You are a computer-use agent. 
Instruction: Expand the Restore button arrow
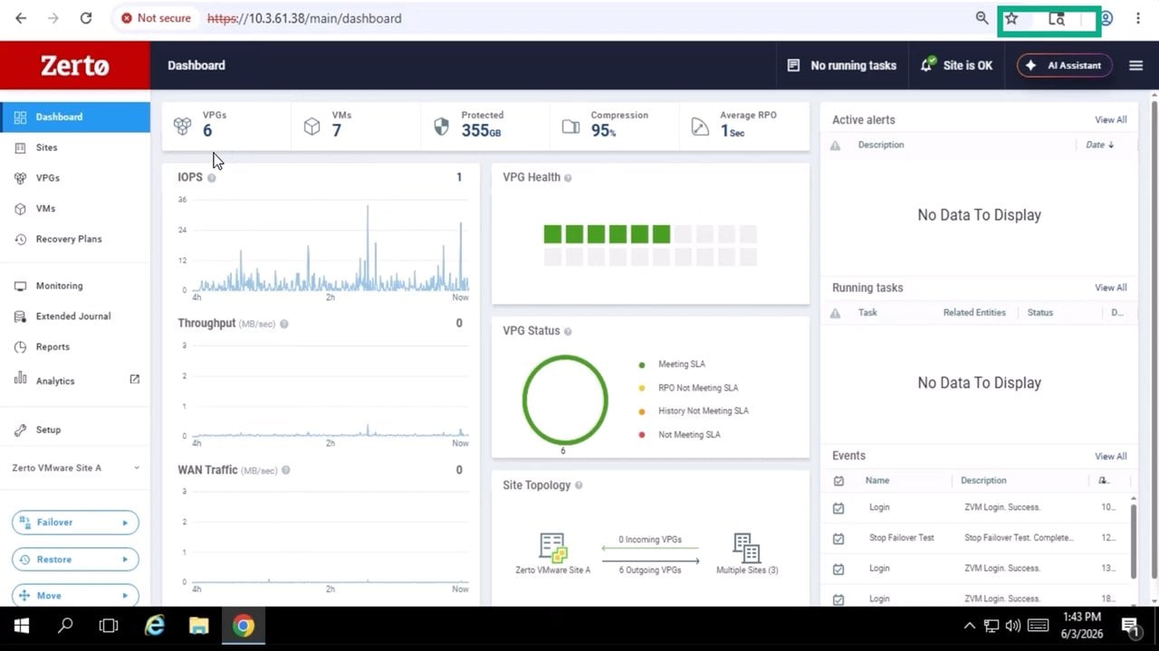pyautogui.click(x=125, y=560)
